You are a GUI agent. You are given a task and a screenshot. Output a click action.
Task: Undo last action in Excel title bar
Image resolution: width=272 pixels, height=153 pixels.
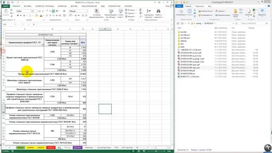[12, 3]
